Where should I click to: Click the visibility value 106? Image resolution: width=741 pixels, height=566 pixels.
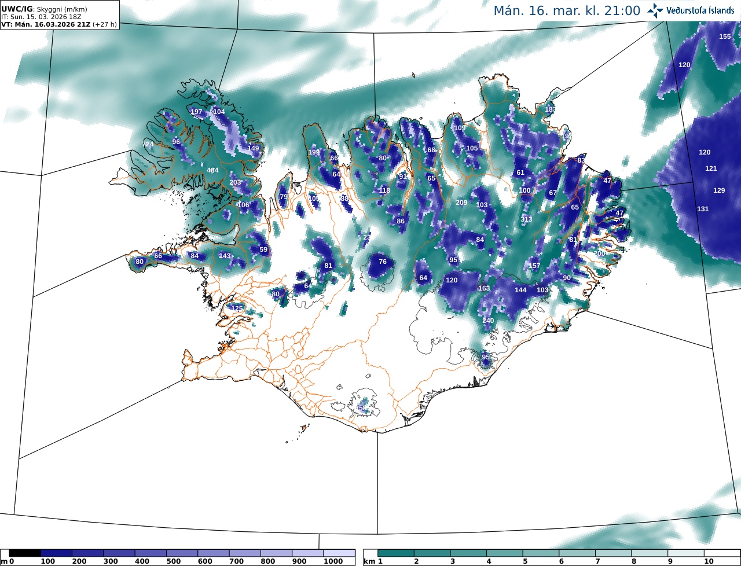pyautogui.click(x=244, y=205)
